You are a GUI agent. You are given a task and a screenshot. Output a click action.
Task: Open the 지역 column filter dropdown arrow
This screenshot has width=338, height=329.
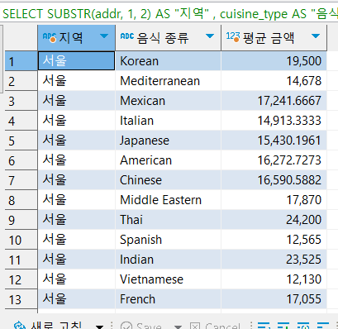(104, 36)
